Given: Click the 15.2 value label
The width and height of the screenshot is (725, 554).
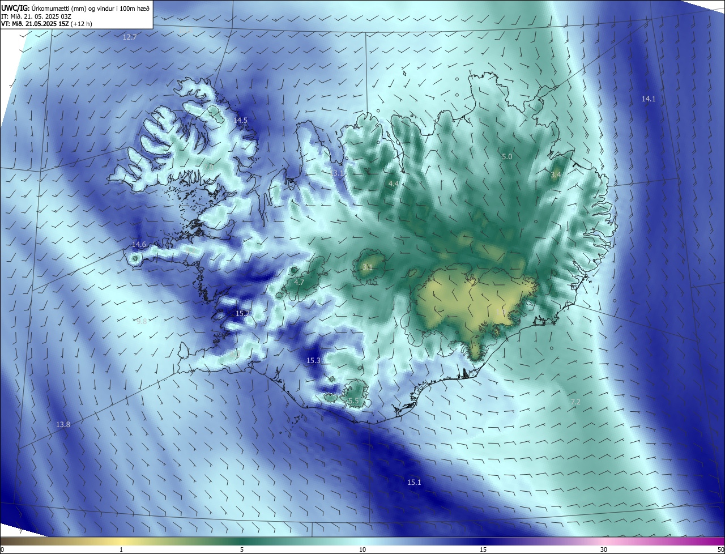Looking at the screenshot, I should [x=242, y=313].
